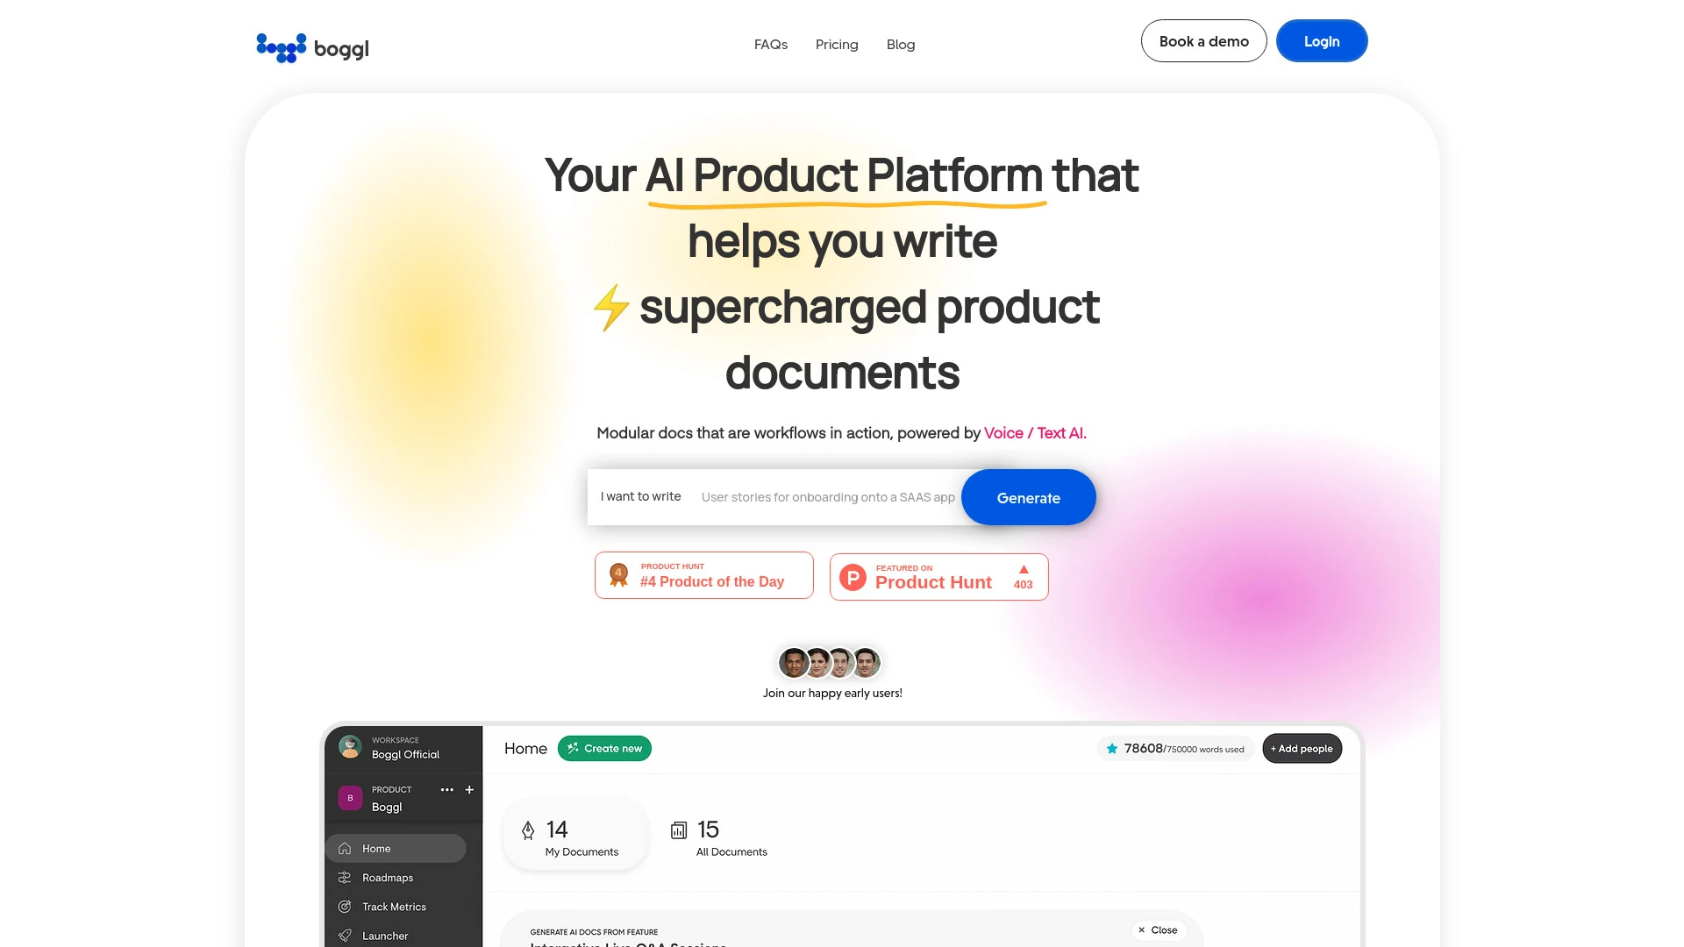Open the product options menu ellipsis
This screenshot has height=947, width=1684.
(446, 790)
